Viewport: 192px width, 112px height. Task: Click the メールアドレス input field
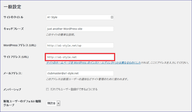click(80, 73)
